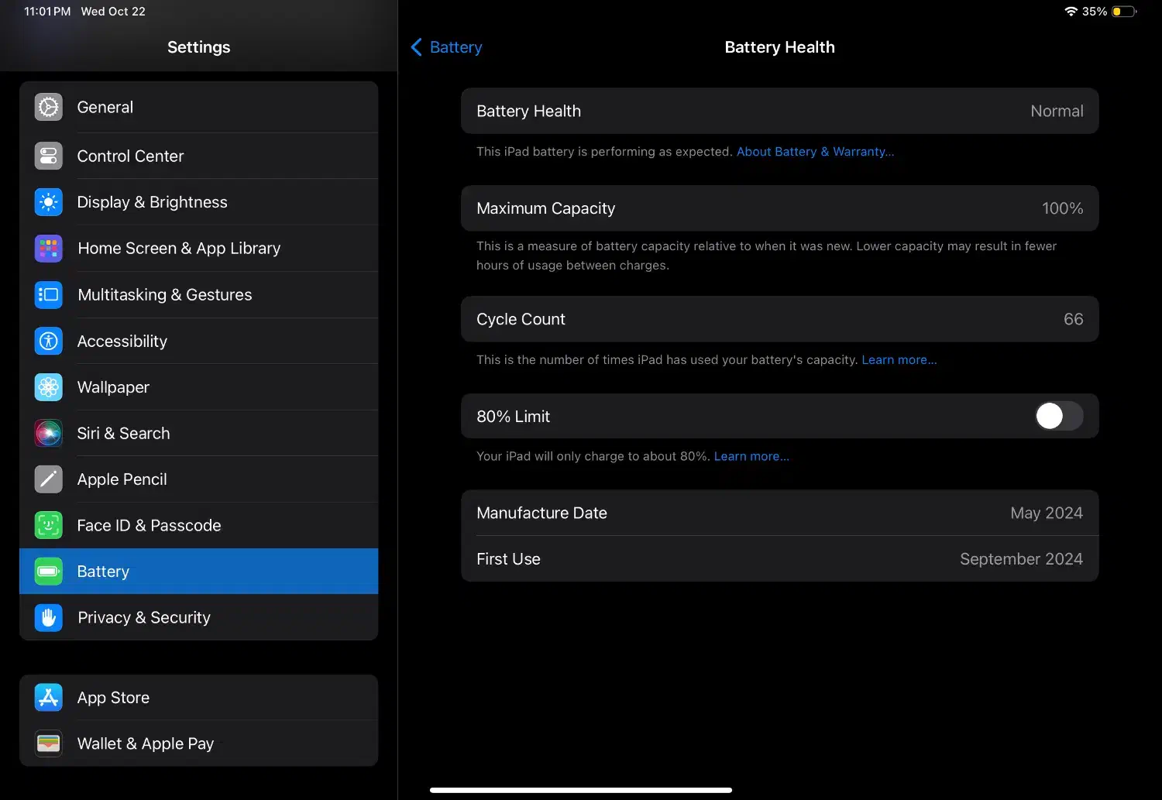Select Privacy & Security

[199, 617]
